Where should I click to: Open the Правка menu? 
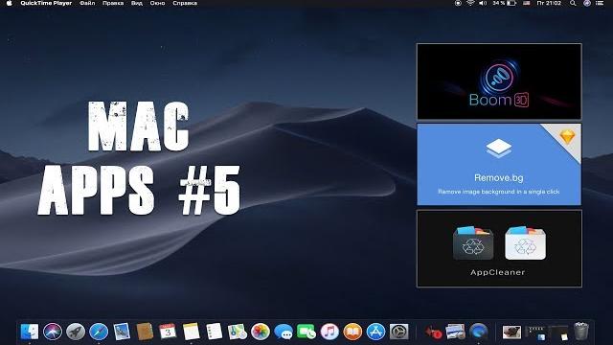pyautogui.click(x=113, y=3)
